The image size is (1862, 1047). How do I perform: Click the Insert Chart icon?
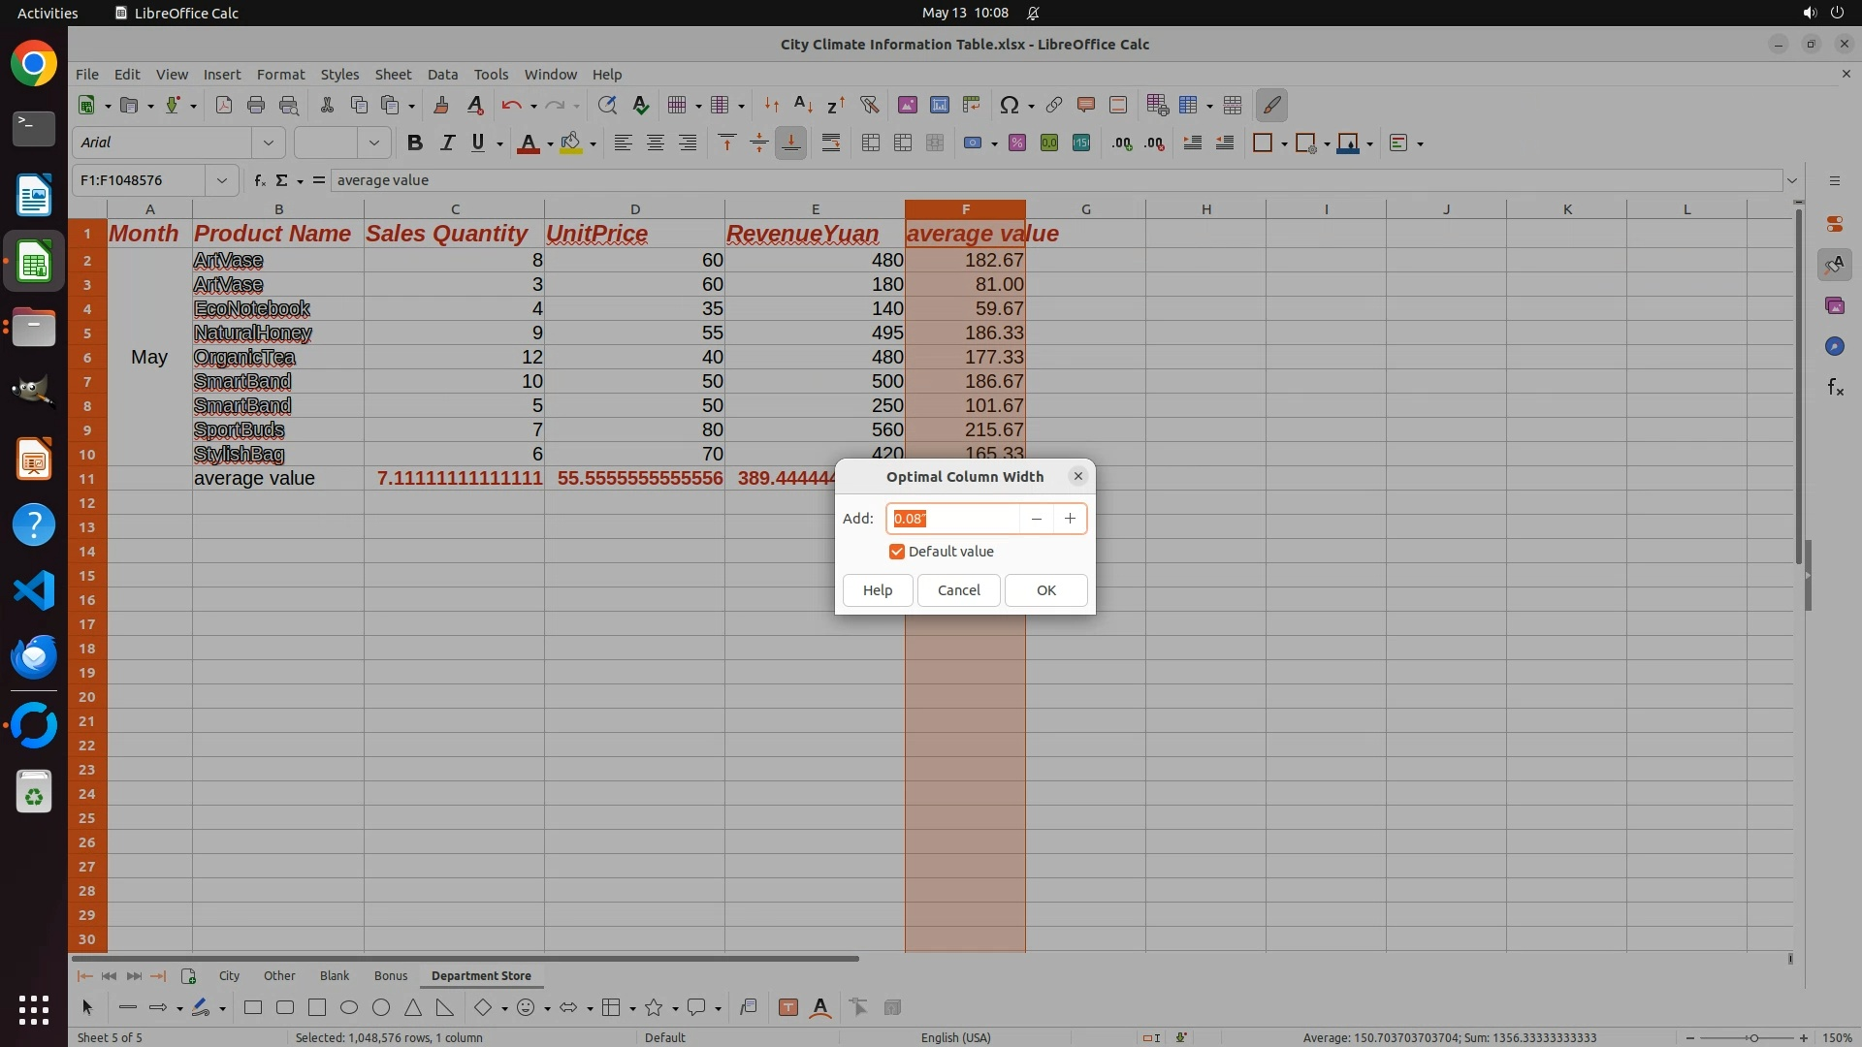[x=939, y=105]
